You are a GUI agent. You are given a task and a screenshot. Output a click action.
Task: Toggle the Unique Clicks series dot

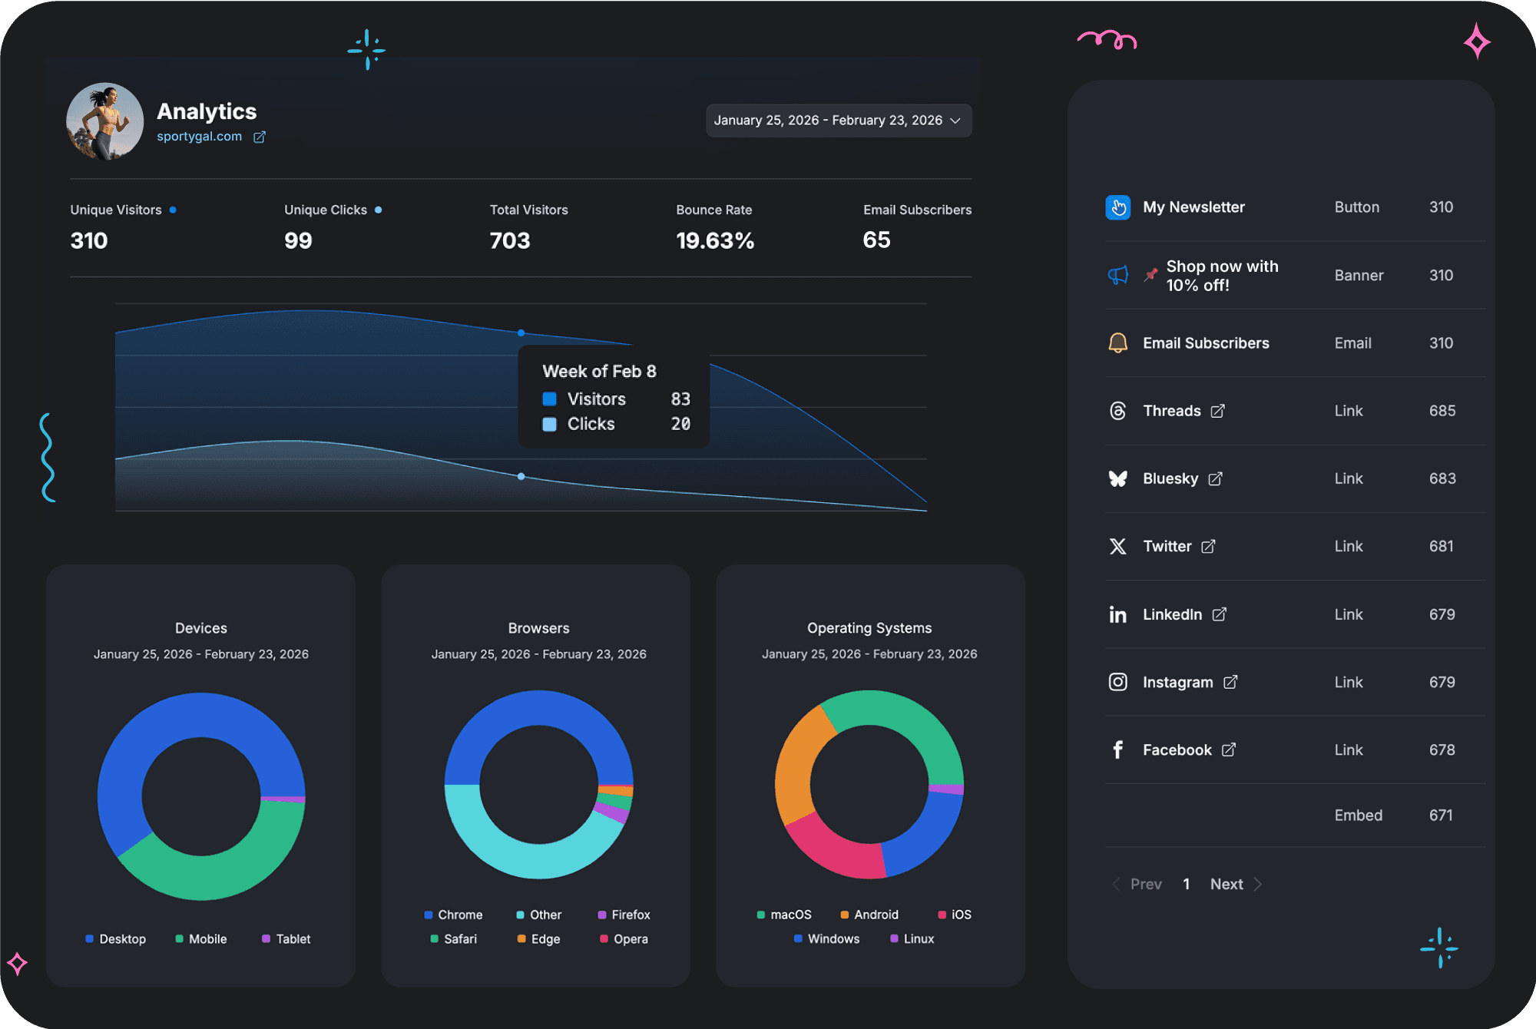click(x=378, y=210)
